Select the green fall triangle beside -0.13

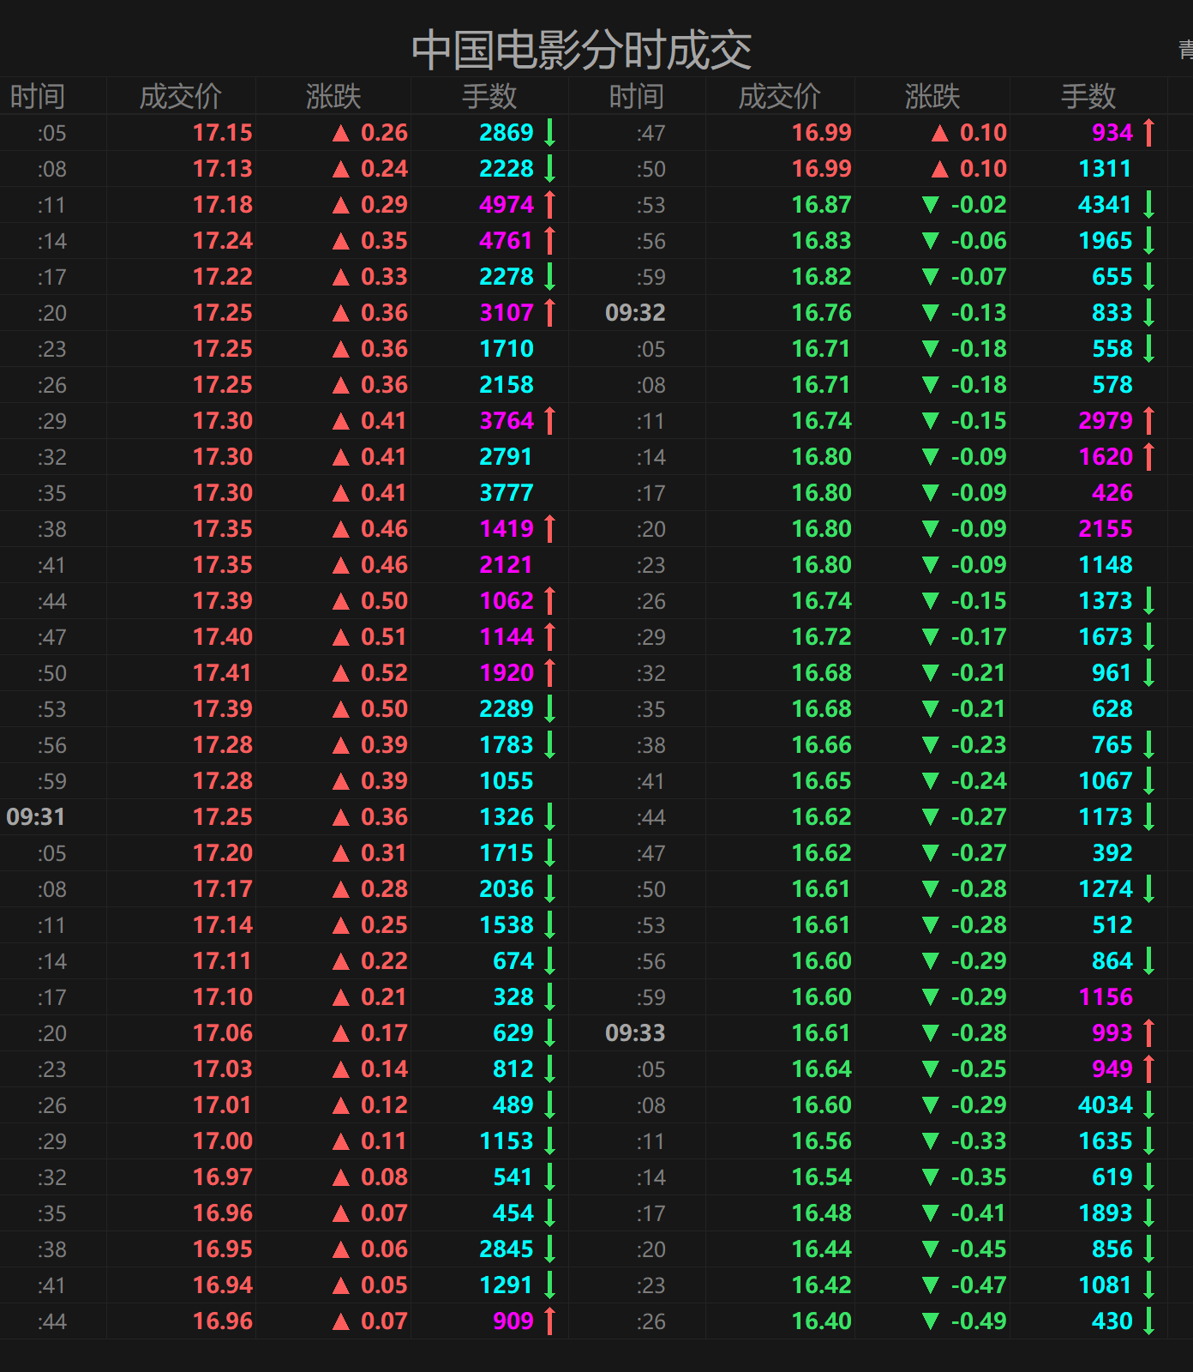(931, 313)
